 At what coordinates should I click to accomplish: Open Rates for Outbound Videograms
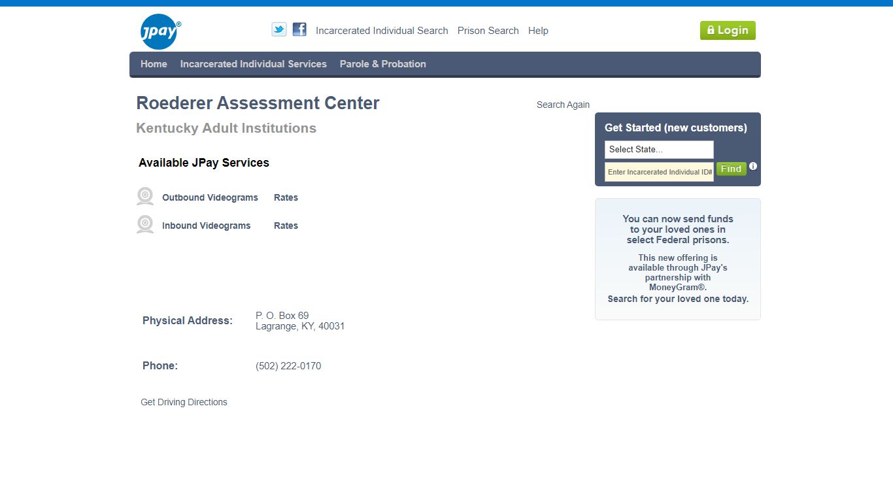[286, 197]
